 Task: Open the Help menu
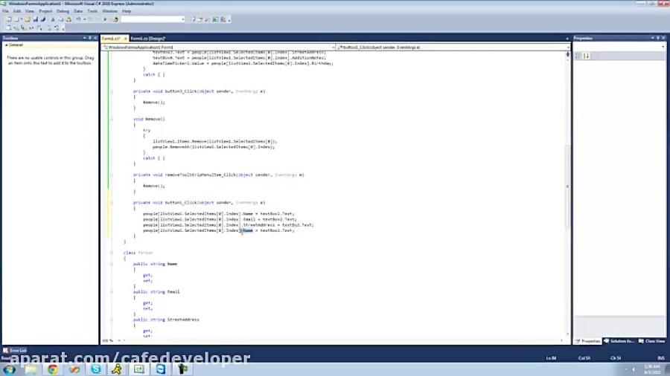click(127, 11)
